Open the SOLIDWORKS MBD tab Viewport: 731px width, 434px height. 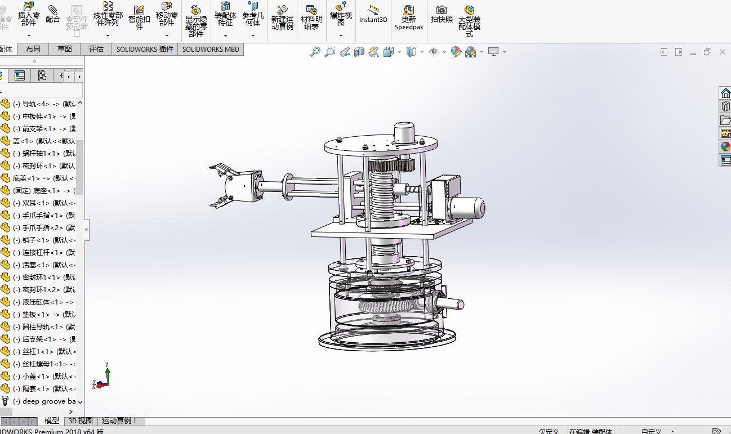pyautogui.click(x=211, y=49)
